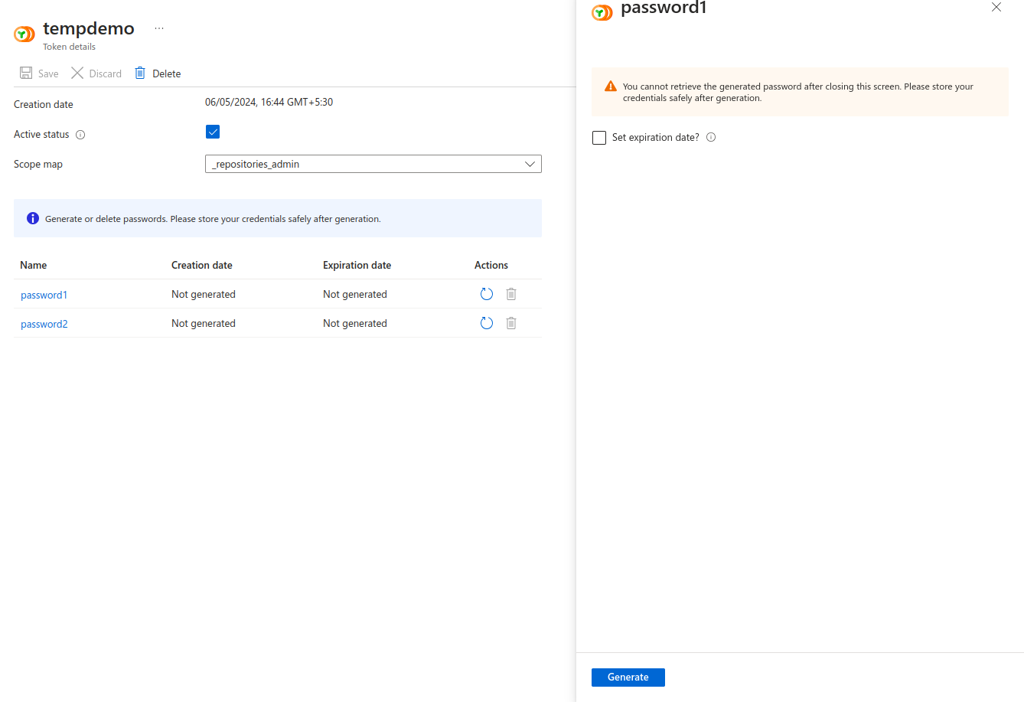Click Save in the toolbar
This screenshot has height=702, width=1024.
point(39,73)
